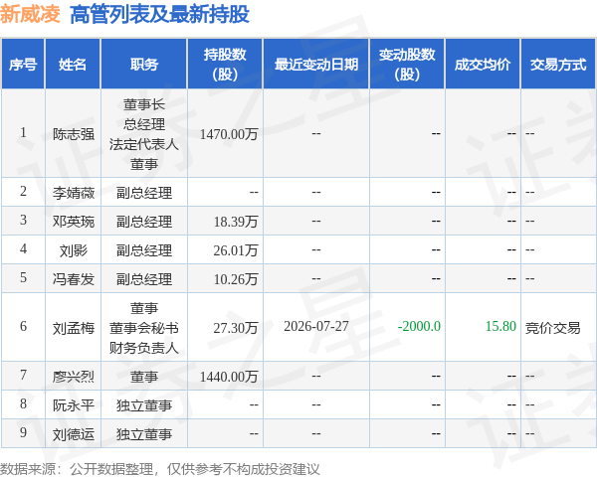
Task: Click the name 阮永平
Action: click(73, 405)
